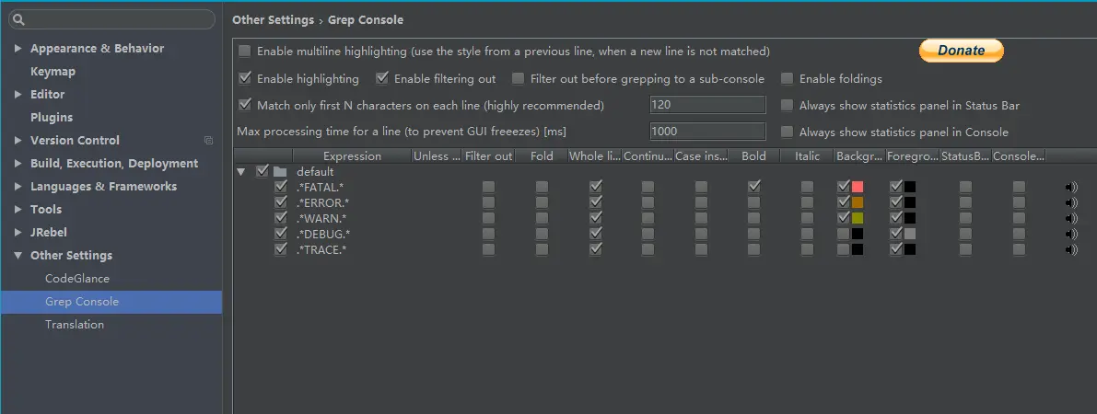Click the sound icon on the FATAL row
1097x414 pixels.
tap(1071, 187)
